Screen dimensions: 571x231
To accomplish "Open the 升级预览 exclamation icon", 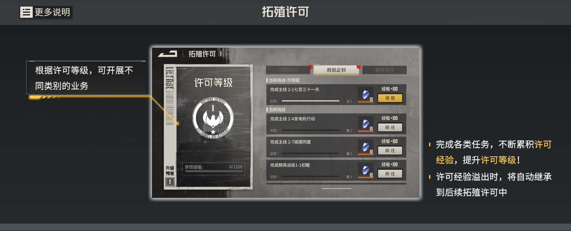I will pyautogui.click(x=170, y=181).
